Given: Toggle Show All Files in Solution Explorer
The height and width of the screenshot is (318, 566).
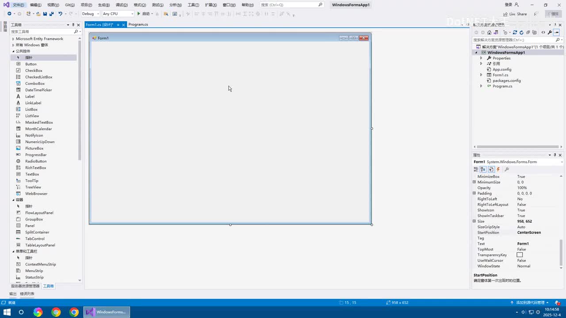Looking at the screenshot, I should [x=535, y=32].
